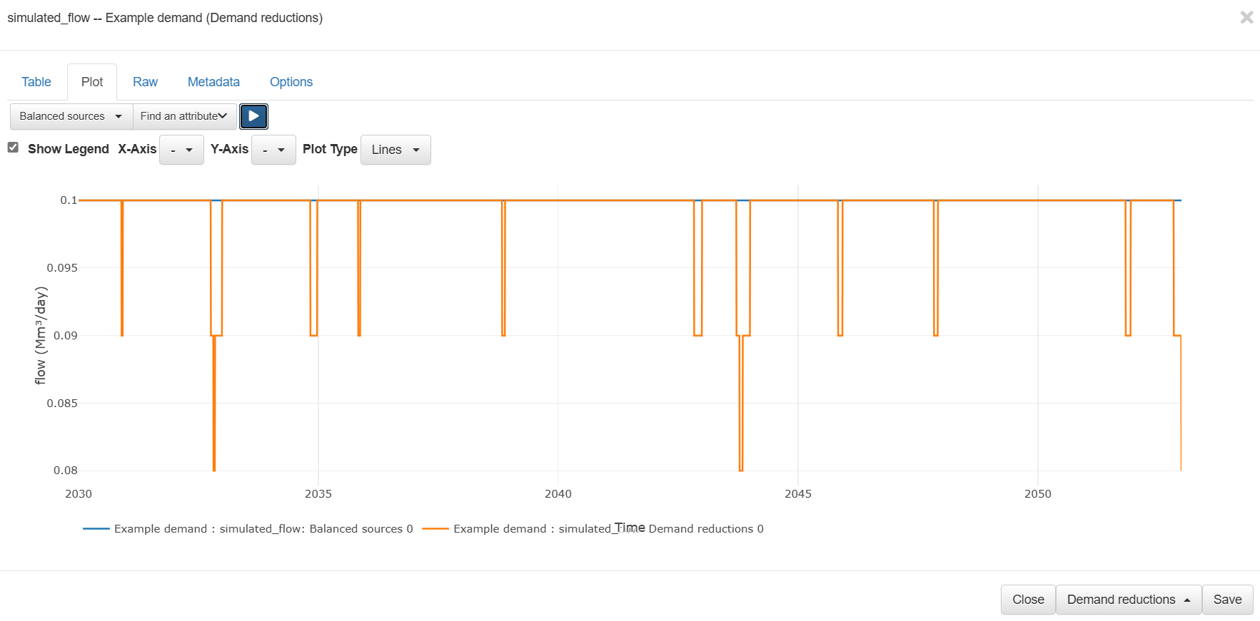Click the Save button

coord(1227,600)
